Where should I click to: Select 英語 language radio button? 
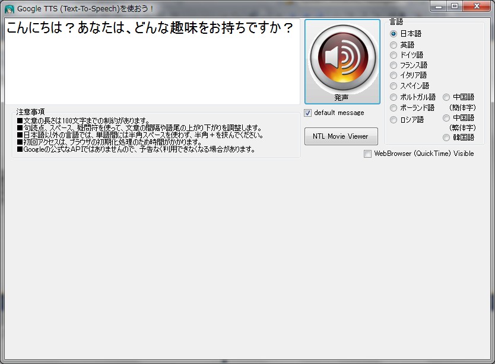pos(394,45)
